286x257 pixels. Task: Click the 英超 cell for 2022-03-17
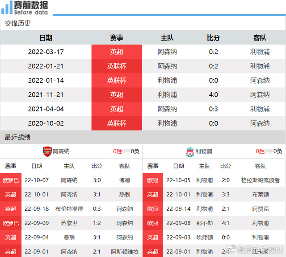(117, 52)
